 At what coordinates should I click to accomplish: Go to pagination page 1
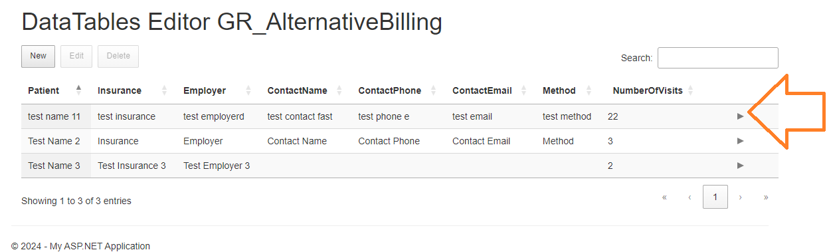pyautogui.click(x=715, y=197)
